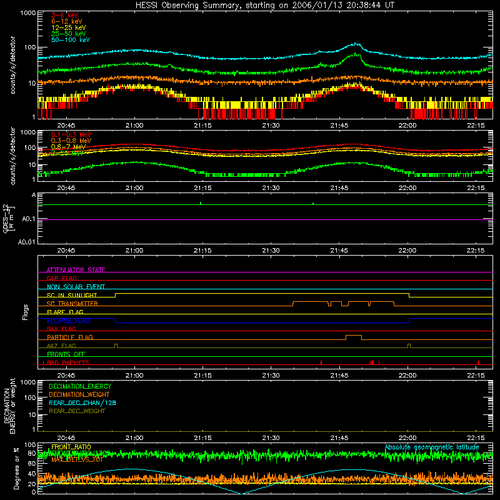Click the "MAX_DET_VS_TOT" legend label
This screenshot has width=500, height=500.
tap(77, 459)
